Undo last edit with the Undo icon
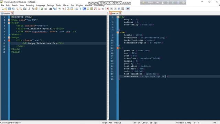Image resolution: width=220 pixels, height=124 pixels. coord(42,9)
